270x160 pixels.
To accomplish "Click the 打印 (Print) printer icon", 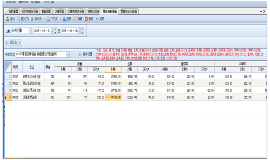I will (48, 19).
